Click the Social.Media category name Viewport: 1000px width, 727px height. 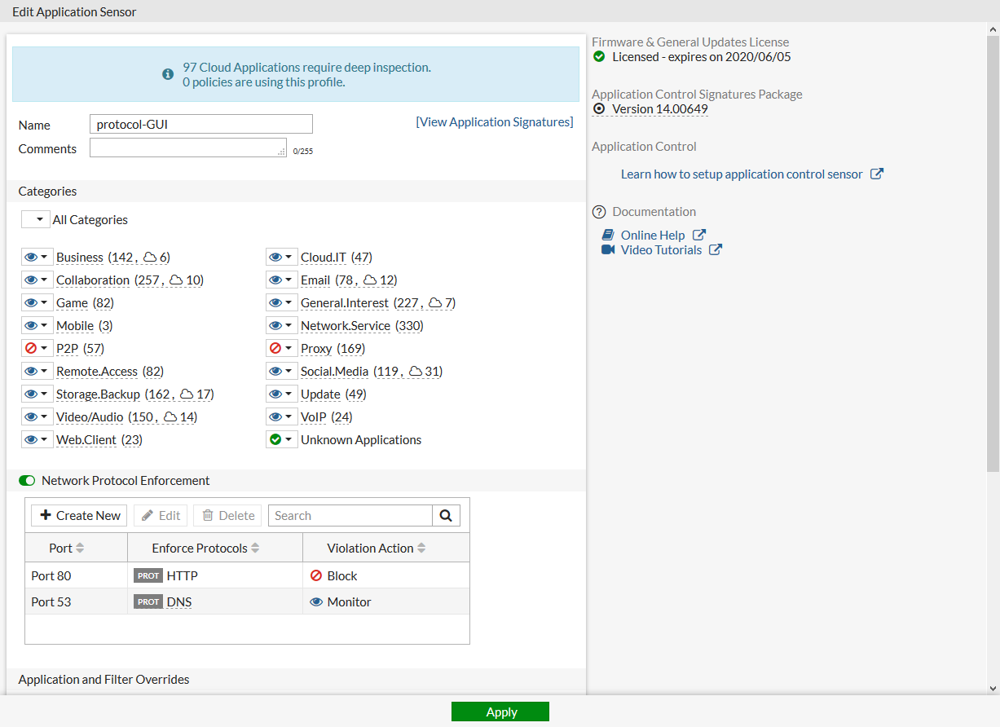tap(335, 371)
